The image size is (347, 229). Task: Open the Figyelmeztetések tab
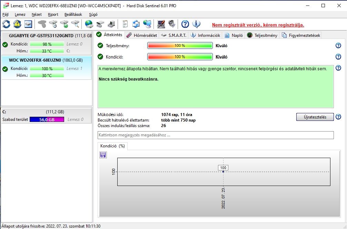[x=301, y=35]
